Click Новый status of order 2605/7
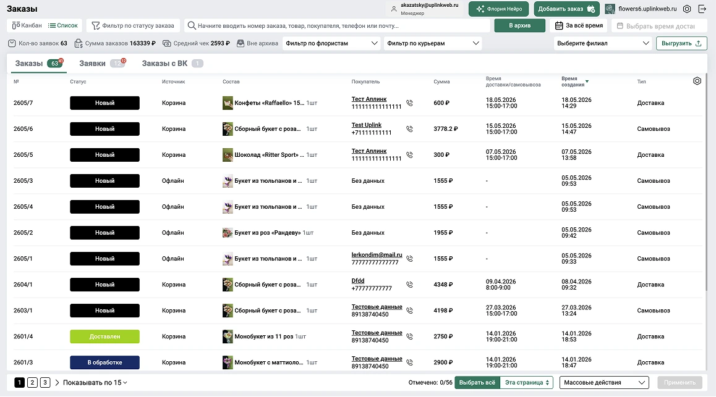The width and height of the screenshot is (716, 397). point(104,103)
